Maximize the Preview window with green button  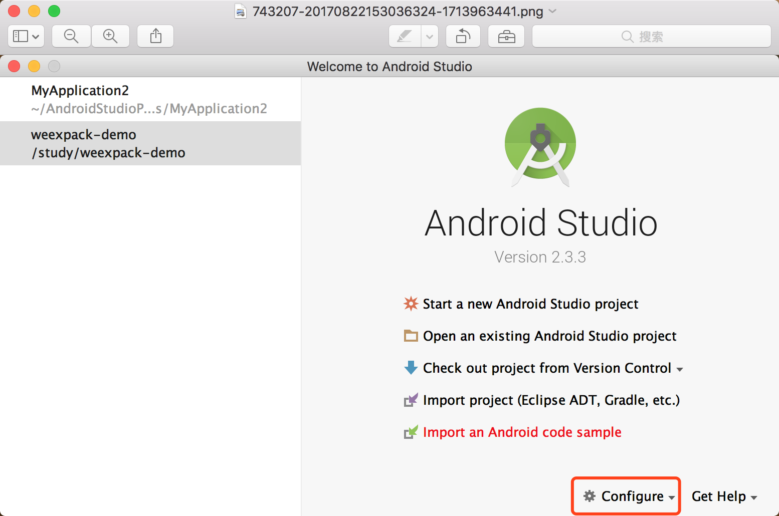[54, 11]
